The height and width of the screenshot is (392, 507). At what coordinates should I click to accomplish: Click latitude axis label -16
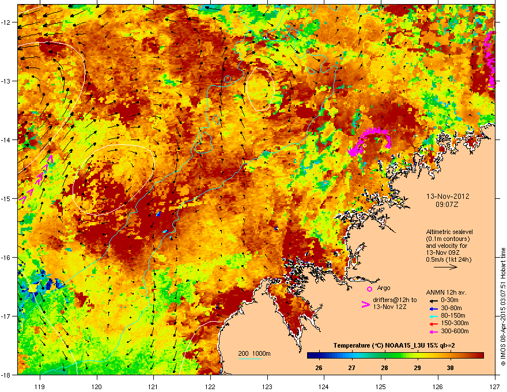point(6,258)
